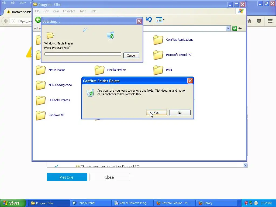Close the Confirm Folder Delete dialog
This screenshot has width=276, height=207.
click(190, 81)
